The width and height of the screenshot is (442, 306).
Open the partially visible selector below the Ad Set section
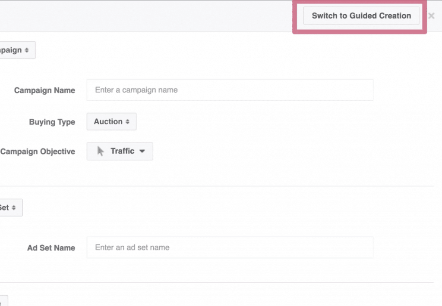click(3, 301)
